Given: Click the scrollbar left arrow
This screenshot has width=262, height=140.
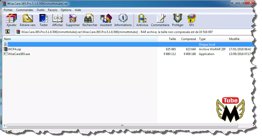Looking at the screenshot, I should click(x=5, y=125).
